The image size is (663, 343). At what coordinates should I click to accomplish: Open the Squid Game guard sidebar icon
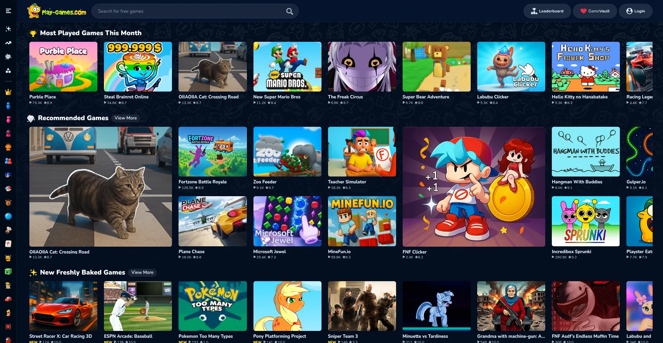pyautogui.click(x=8, y=133)
